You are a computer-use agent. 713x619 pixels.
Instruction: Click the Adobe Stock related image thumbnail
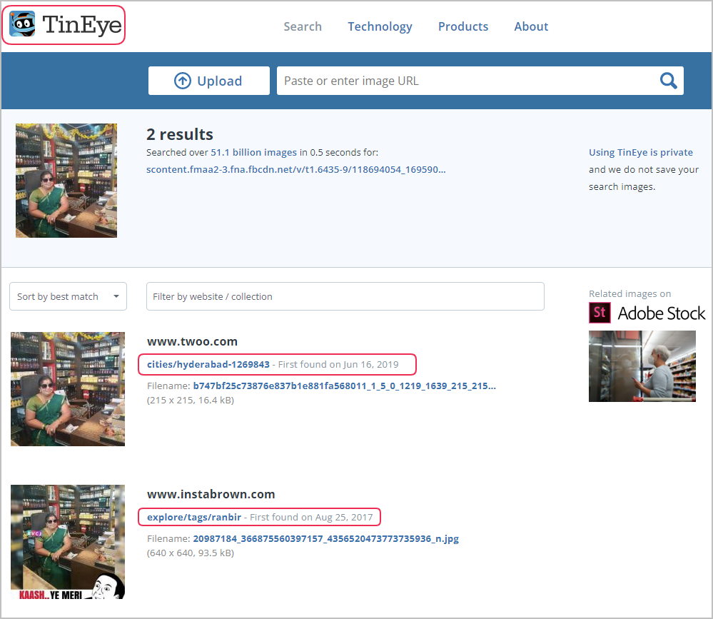(x=642, y=366)
